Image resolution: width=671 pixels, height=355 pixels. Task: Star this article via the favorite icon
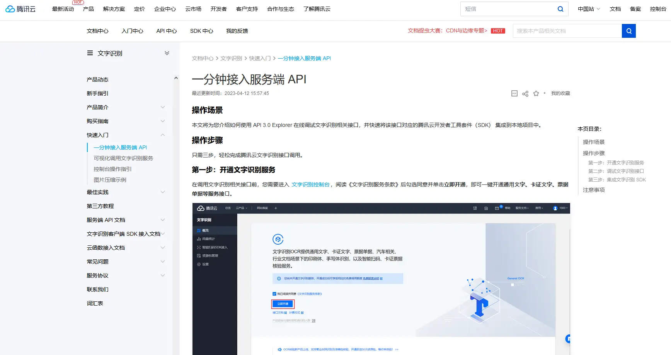(536, 93)
